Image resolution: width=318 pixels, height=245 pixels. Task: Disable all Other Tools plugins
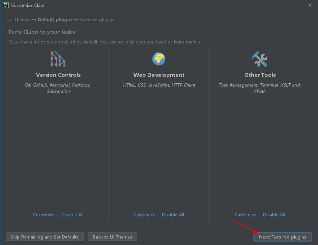pyautogui.click(x=274, y=214)
